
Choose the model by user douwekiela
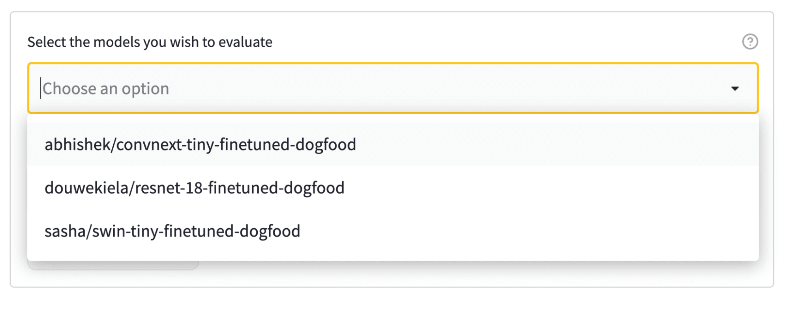[x=194, y=188]
